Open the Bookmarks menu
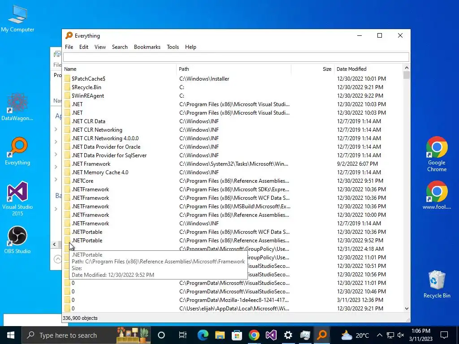The height and width of the screenshot is (344, 459). 147,47
